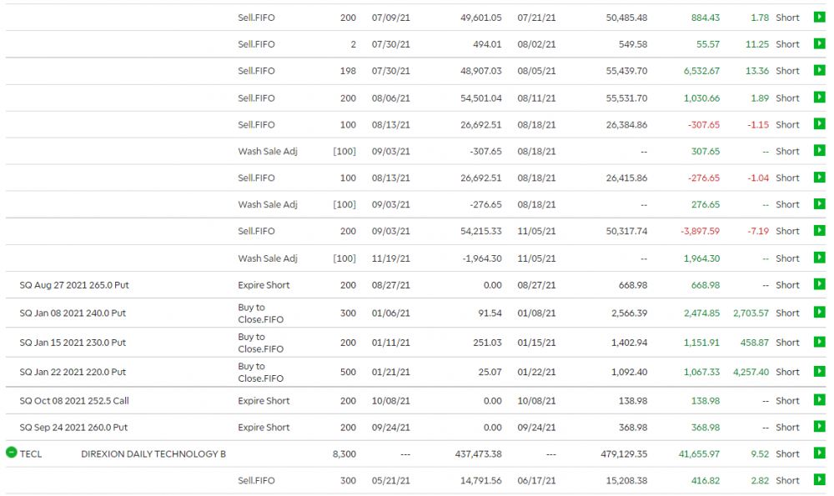Select the TECL ticker symbol
Image resolution: width=834 pixels, height=496 pixels.
(x=31, y=454)
